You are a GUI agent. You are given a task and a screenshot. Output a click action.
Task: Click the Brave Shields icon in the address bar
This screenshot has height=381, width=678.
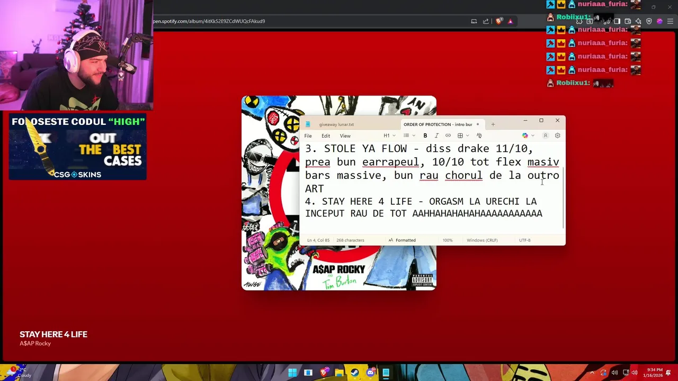(499, 21)
